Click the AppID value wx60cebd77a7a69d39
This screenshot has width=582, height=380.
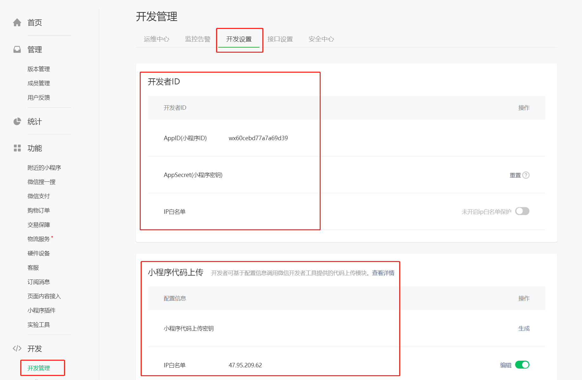pos(258,138)
